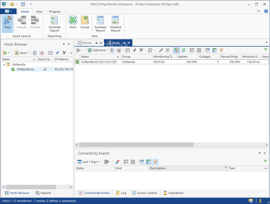Click the delete X icon in Hosts toolbar
270x204 pixels.
(x=168, y=50)
